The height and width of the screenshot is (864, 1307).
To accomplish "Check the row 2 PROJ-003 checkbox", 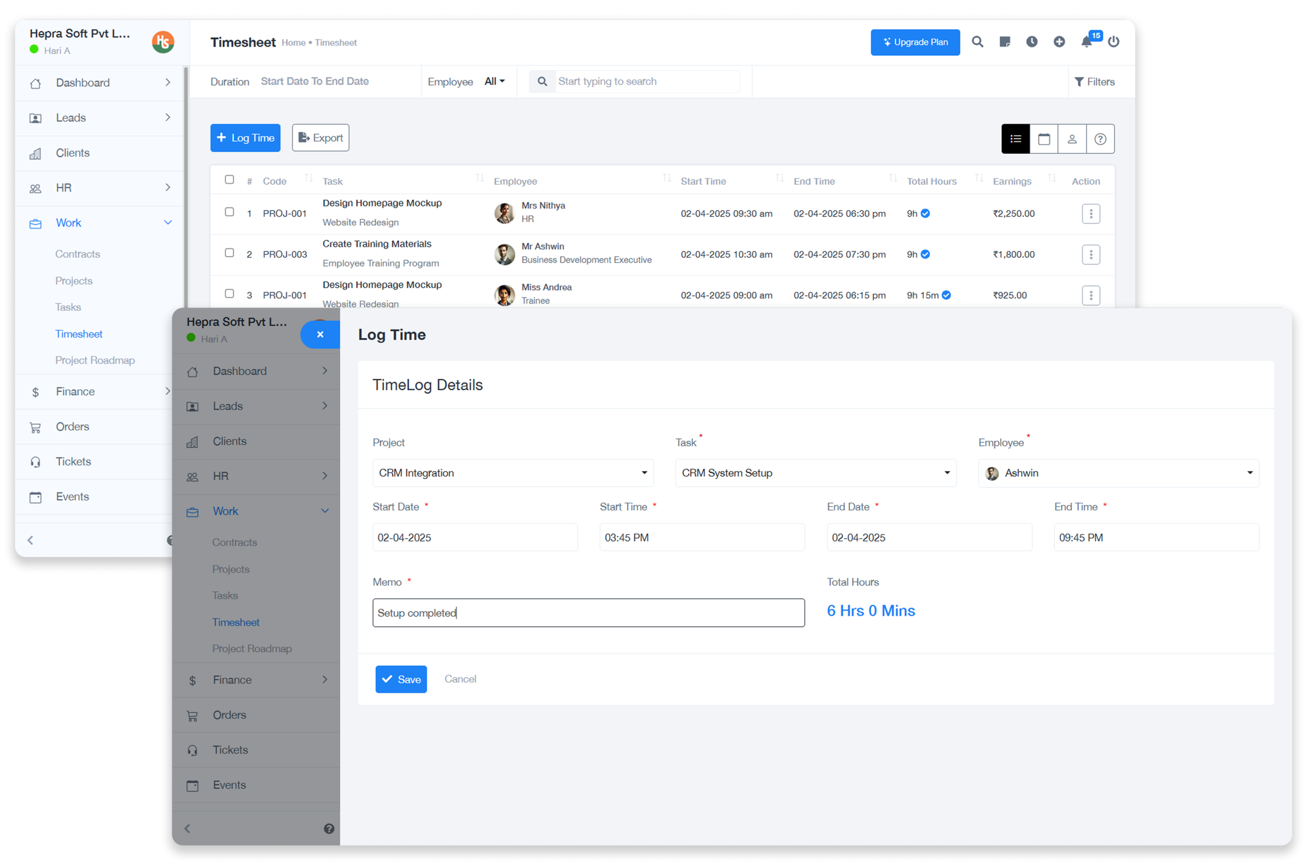I will pyautogui.click(x=230, y=253).
